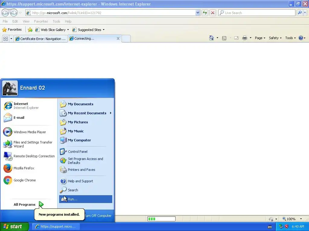
Task: Open Files and Settings Transfer Wizard
Action: 29,144
